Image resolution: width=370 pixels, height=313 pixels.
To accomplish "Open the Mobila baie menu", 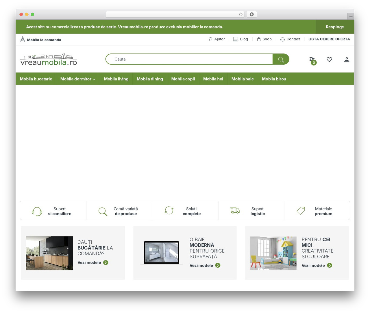I will [243, 79].
